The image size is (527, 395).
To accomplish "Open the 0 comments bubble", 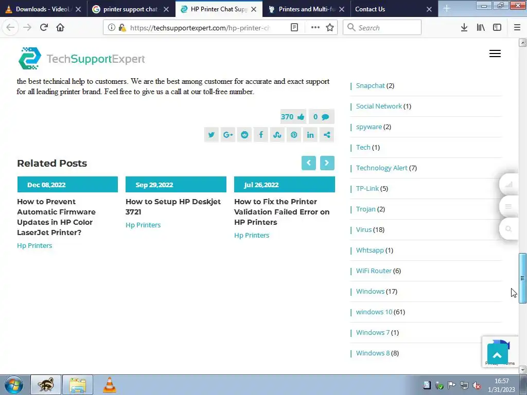I will point(321,117).
